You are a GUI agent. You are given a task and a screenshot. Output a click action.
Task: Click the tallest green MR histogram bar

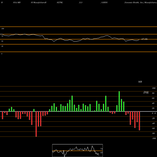[x=119, y=101]
